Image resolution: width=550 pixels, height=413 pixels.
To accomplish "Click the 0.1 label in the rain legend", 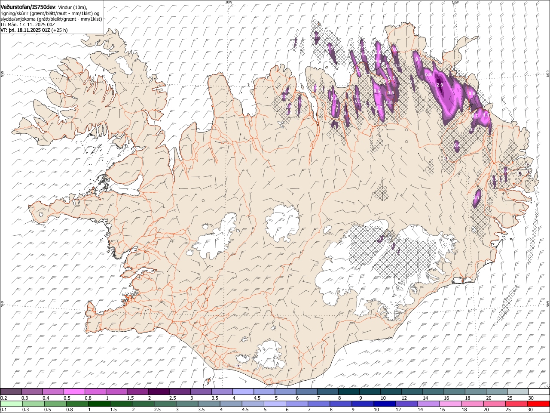I will [3, 410].
